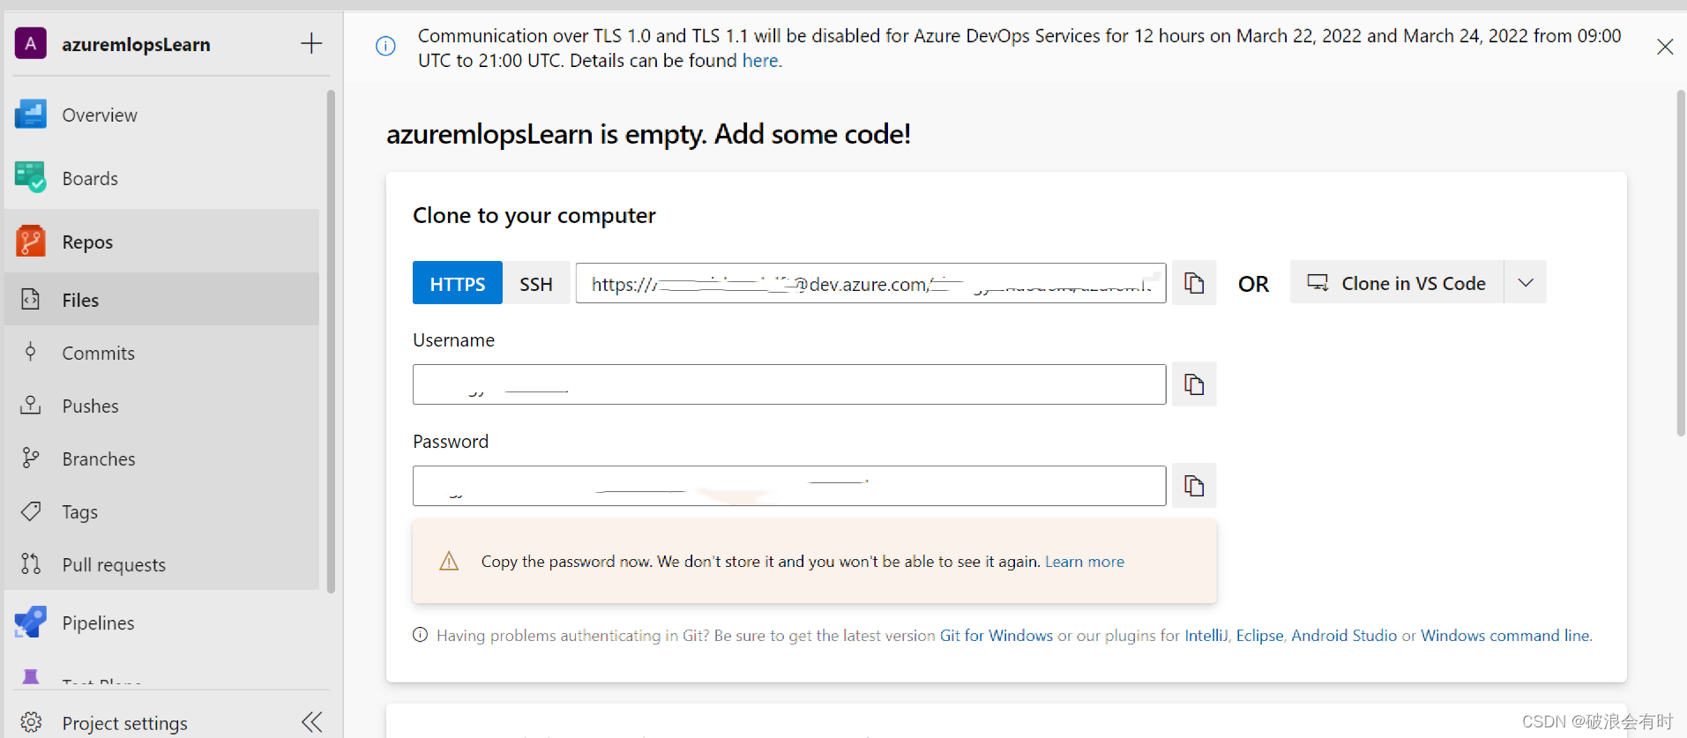Screen dimensions: 1687x738
Task: Go to Overview in the sidebar
Action: pos(100,116)
